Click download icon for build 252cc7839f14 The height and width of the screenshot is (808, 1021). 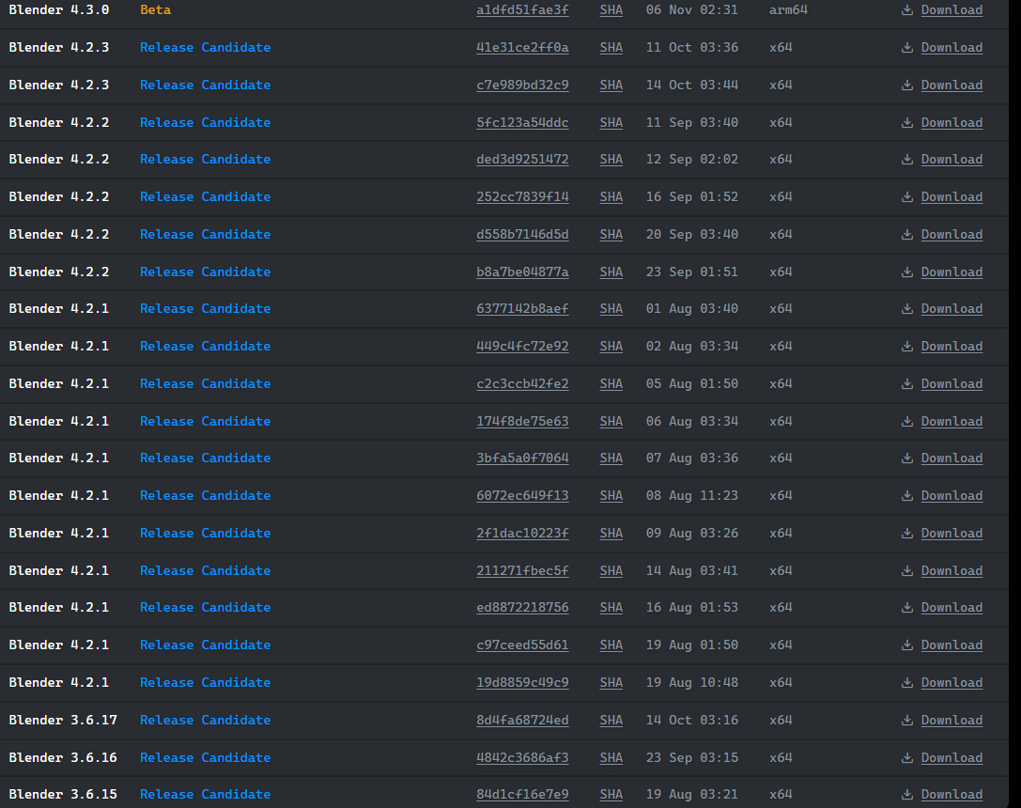(907, 196)
